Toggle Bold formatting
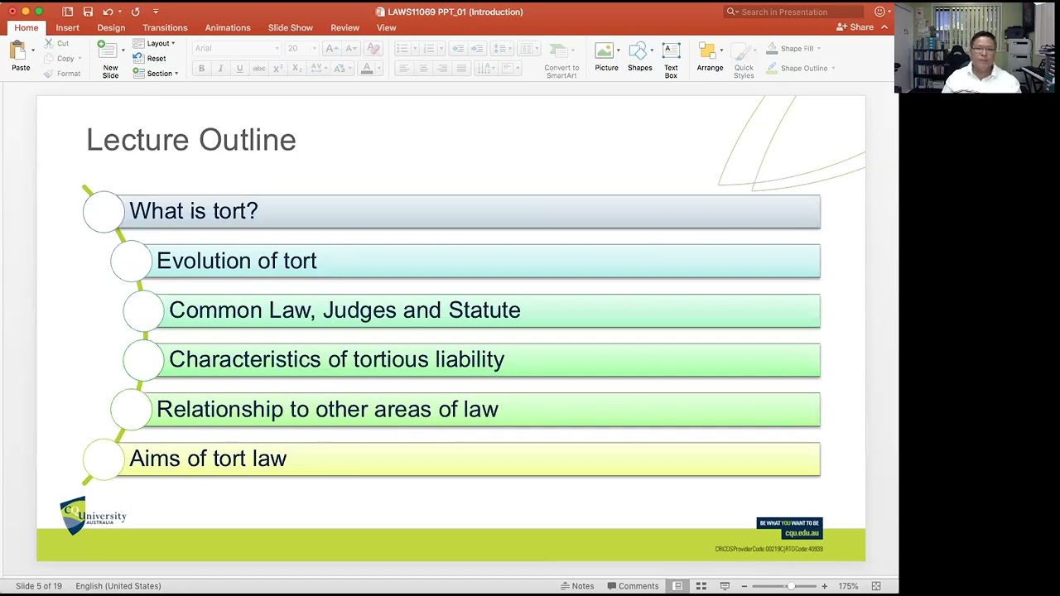 tap(201, 69)
